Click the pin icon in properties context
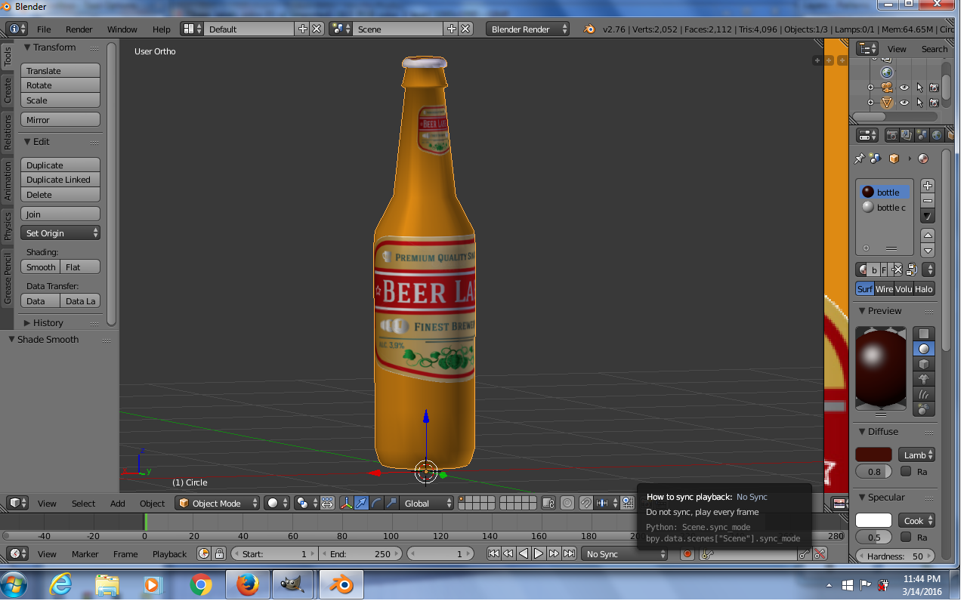The image size is (967, 604). pos(860,159)
